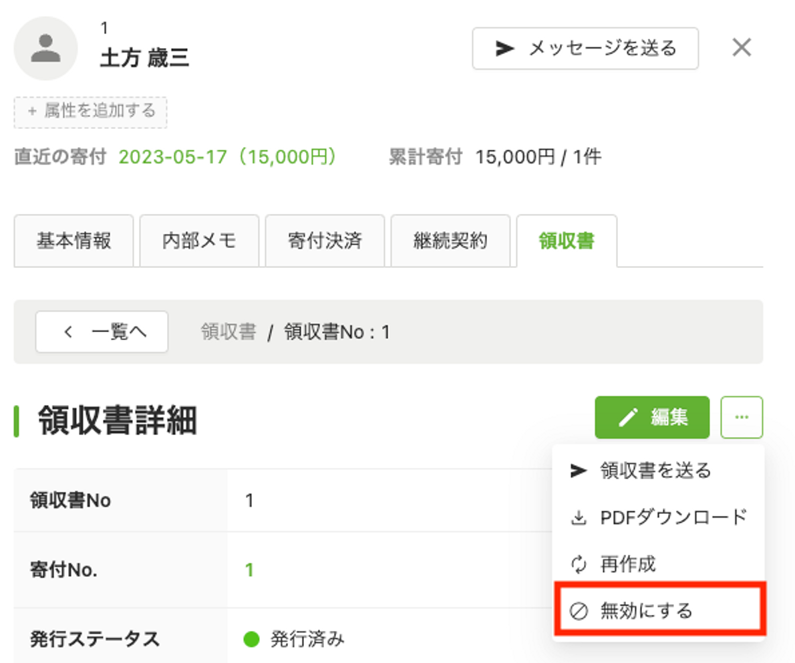This screenshot has height=663, width=795.
Task: Toggle the three-dots more options menu
Action: (x=742, y=418)
